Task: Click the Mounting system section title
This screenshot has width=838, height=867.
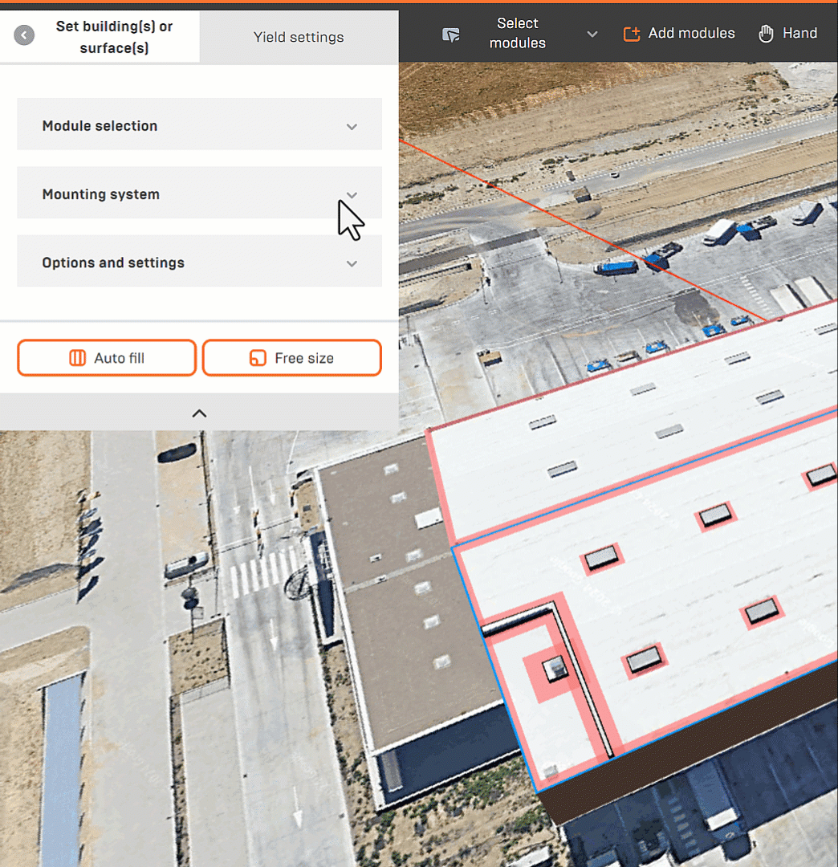Action: tap(101, 194)
